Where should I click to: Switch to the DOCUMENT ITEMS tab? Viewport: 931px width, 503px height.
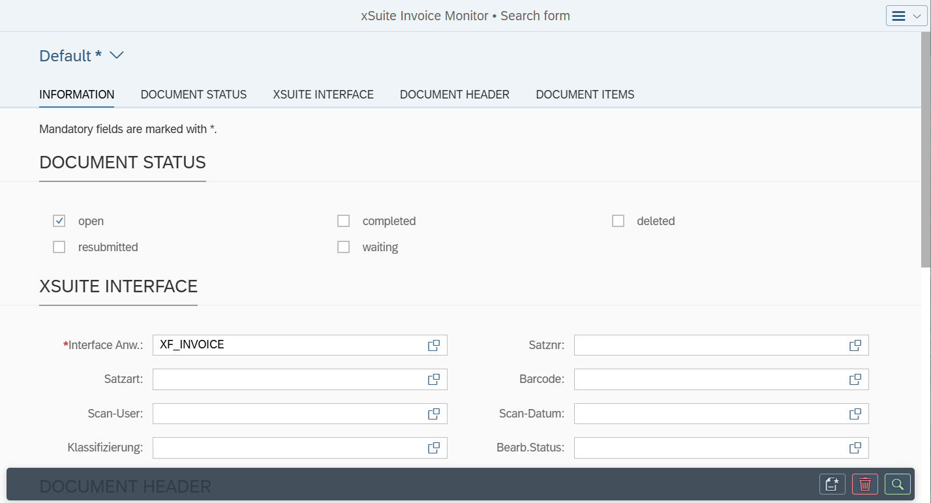click(x=585, y=94)
